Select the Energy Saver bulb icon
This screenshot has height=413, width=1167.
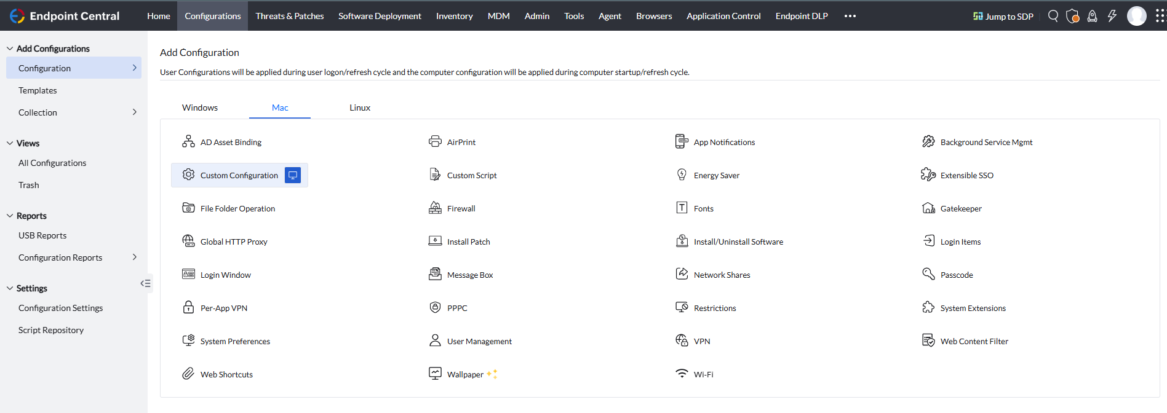[682, 175]
